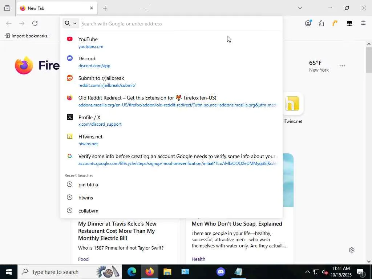Click YouTube red favicon in suggestions

point(70,39)
